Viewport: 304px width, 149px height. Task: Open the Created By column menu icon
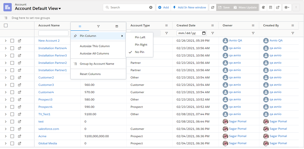click(x=293, y=25)
